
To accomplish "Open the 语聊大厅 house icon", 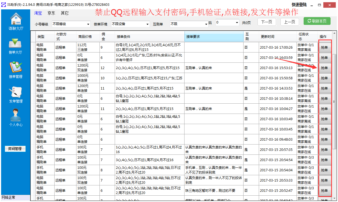I will [16, 19].
